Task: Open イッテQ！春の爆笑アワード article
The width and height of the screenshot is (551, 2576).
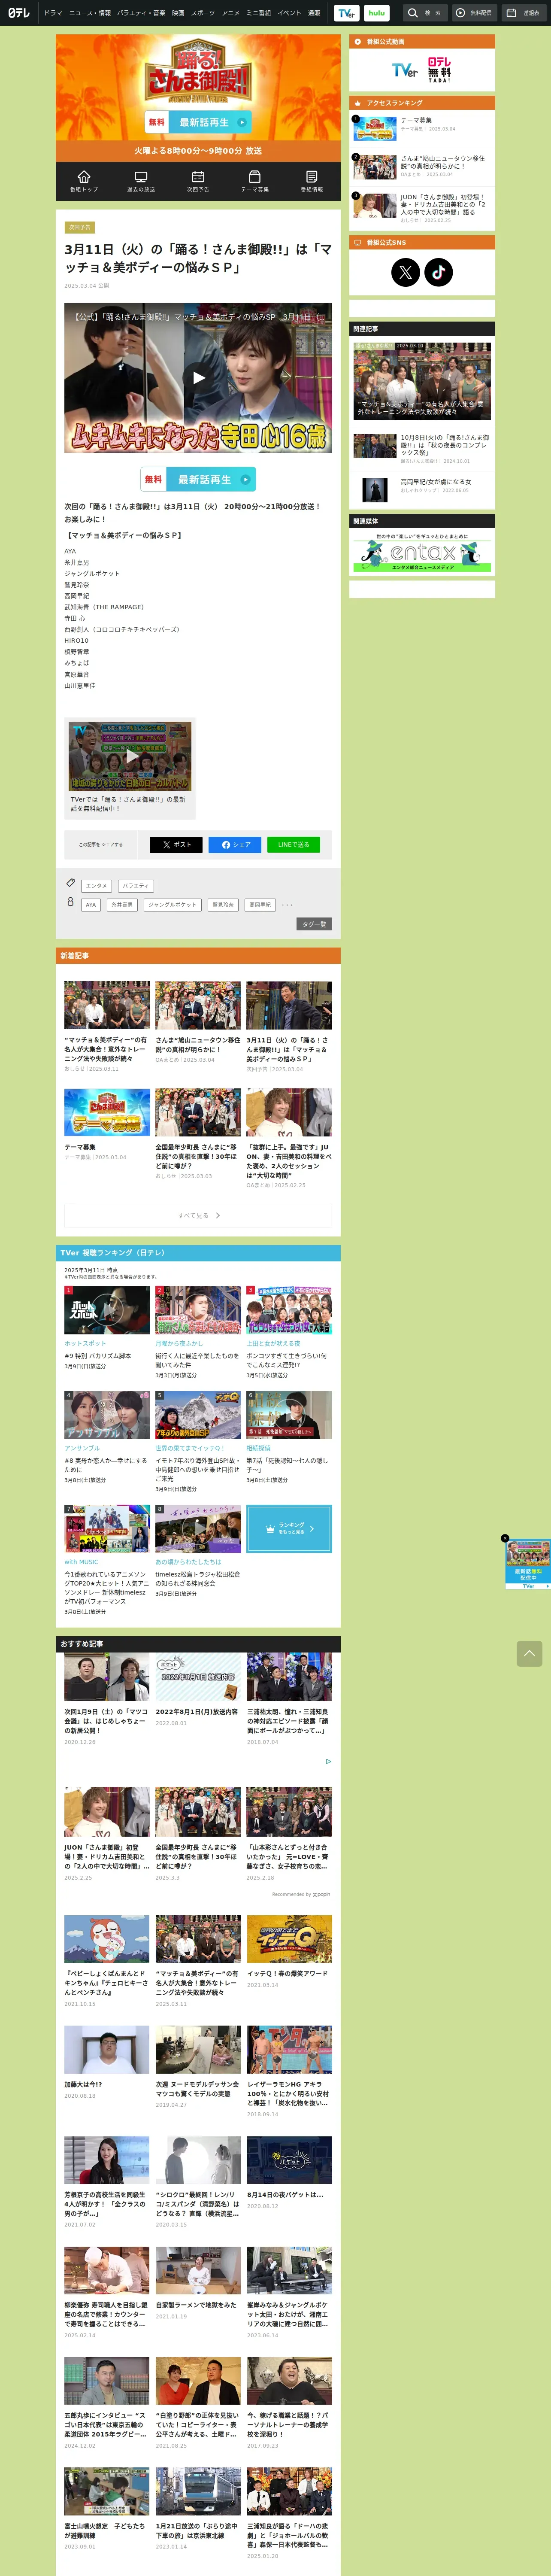Action: [x=289, y=1953]
